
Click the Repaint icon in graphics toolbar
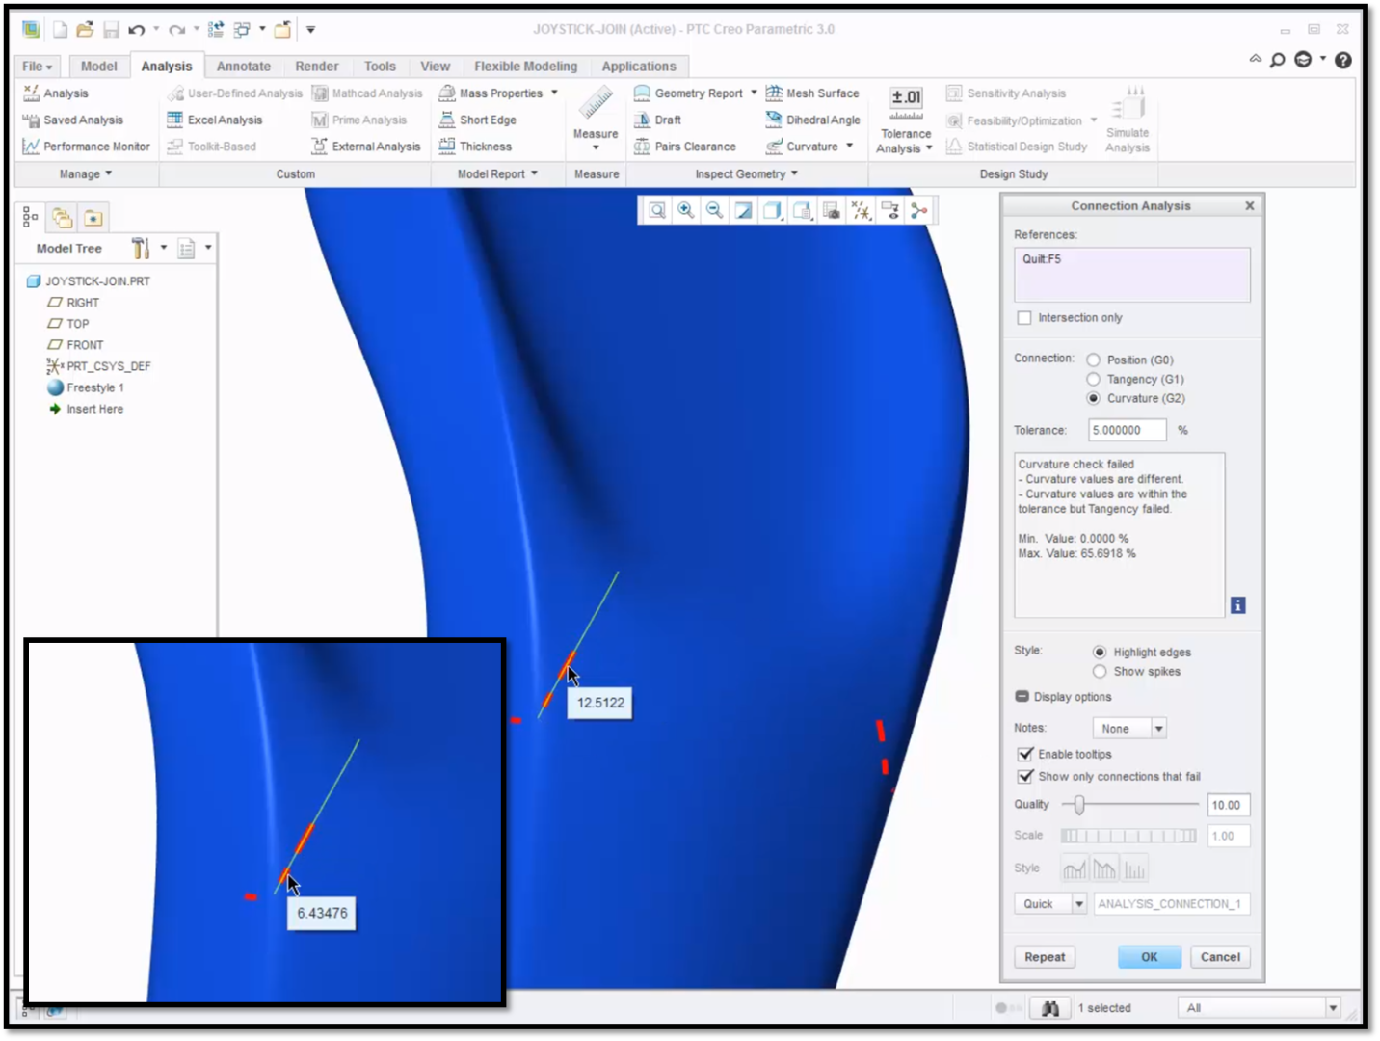coord(744,210)
